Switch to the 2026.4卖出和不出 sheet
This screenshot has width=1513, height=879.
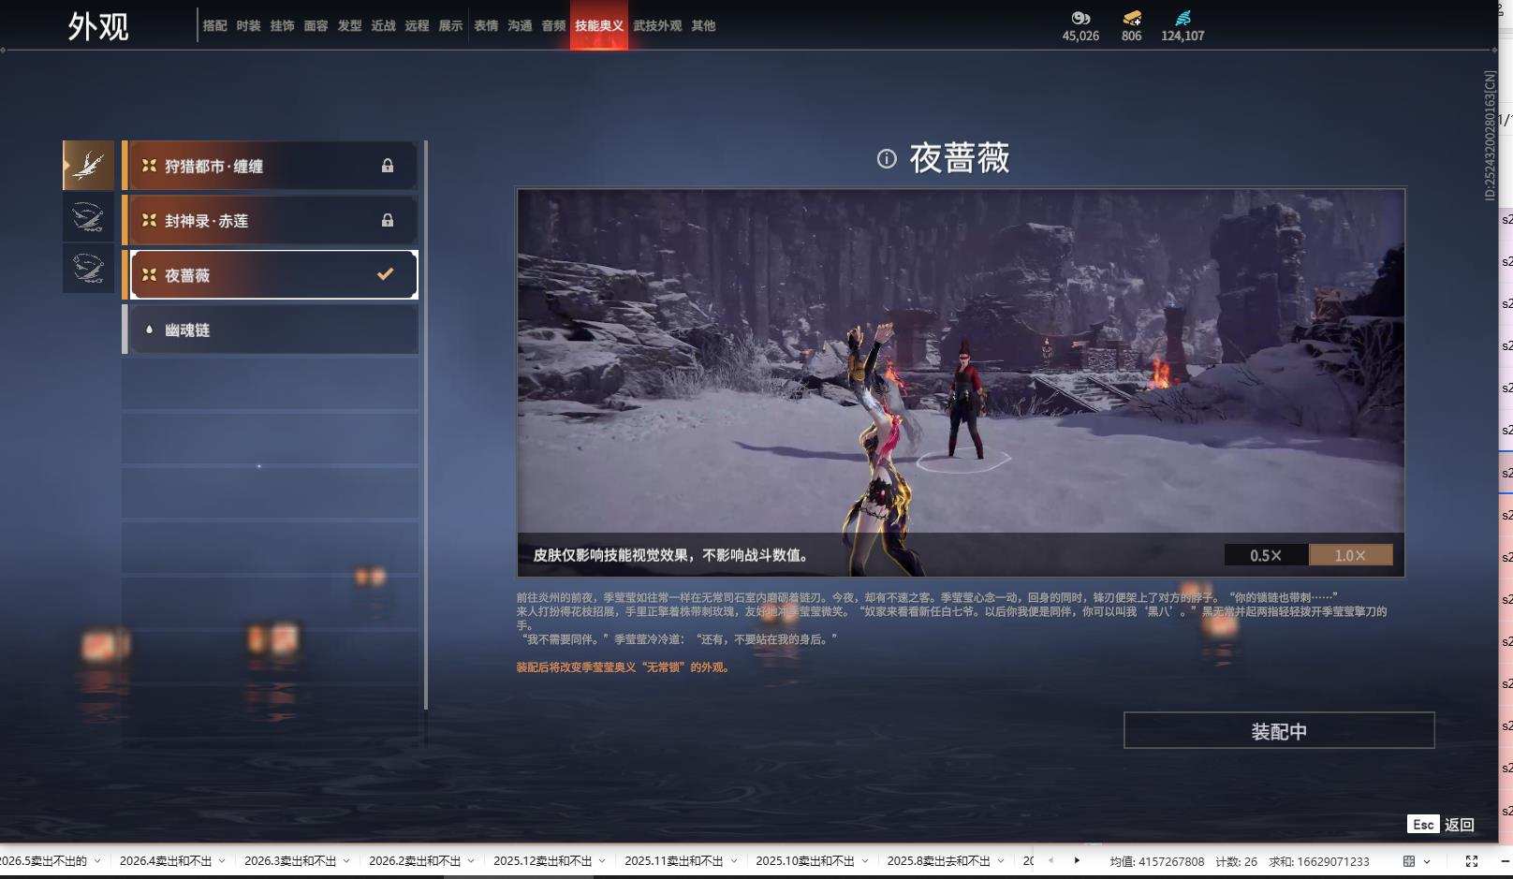tap(166, 861)
